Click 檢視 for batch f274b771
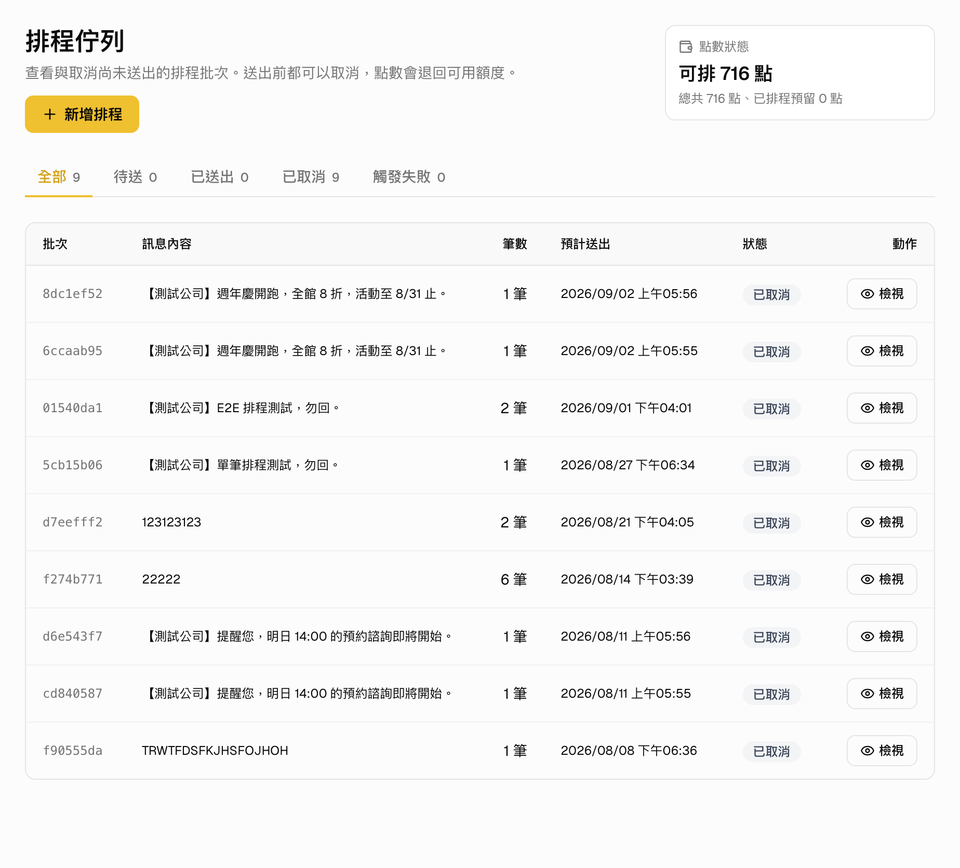Screen dimensions: 960x868 [x=882, y=579]
